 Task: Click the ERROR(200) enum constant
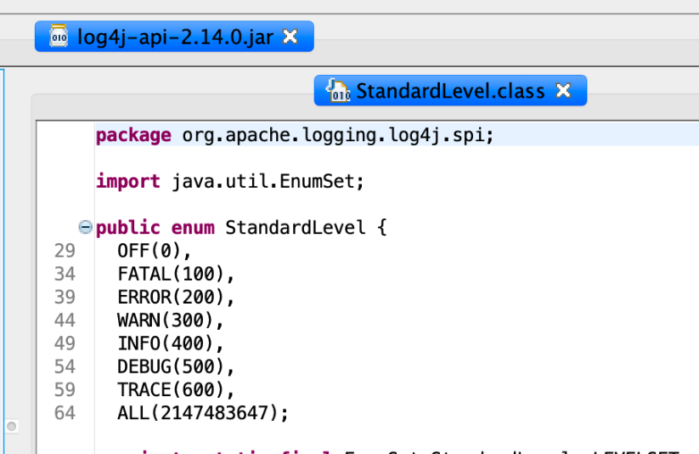[175, 298]
